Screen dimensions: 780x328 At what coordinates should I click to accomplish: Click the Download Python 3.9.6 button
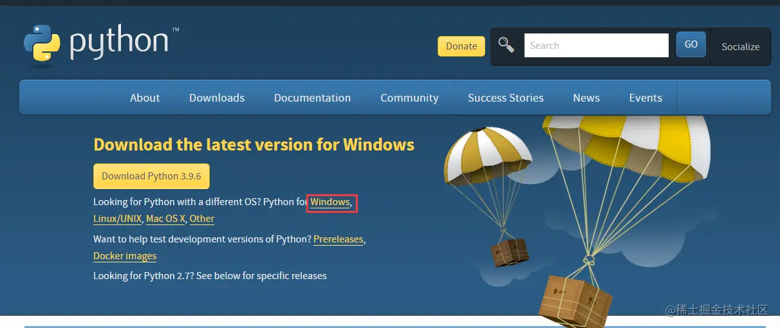[151, 176]
